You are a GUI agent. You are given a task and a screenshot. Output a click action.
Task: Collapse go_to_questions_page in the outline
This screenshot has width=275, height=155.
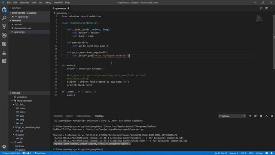(13, 127)
